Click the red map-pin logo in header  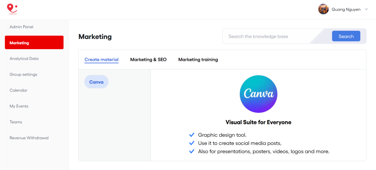coord(12,9)
